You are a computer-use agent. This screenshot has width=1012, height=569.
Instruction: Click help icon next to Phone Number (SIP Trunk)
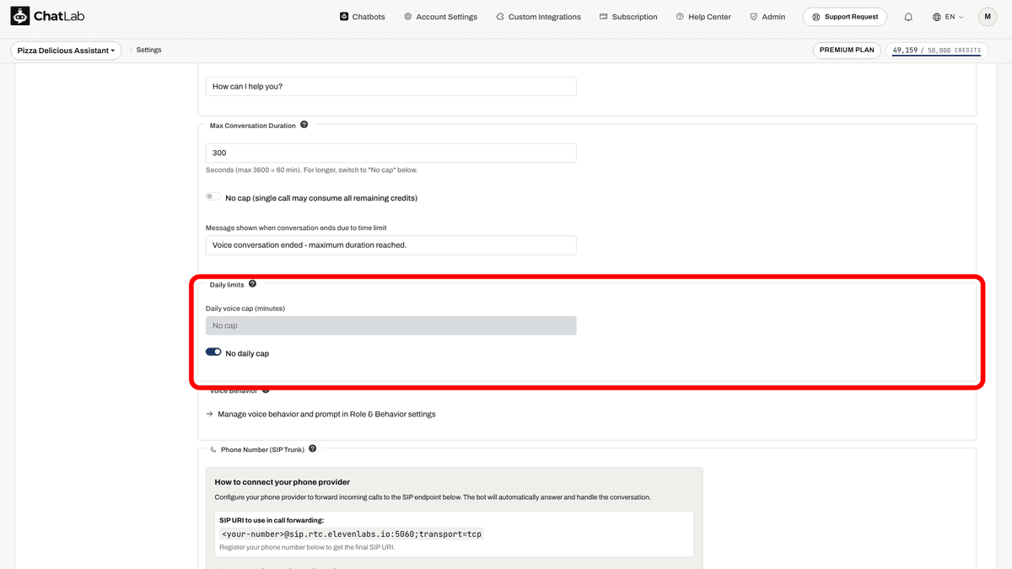[x=312, y=448]
